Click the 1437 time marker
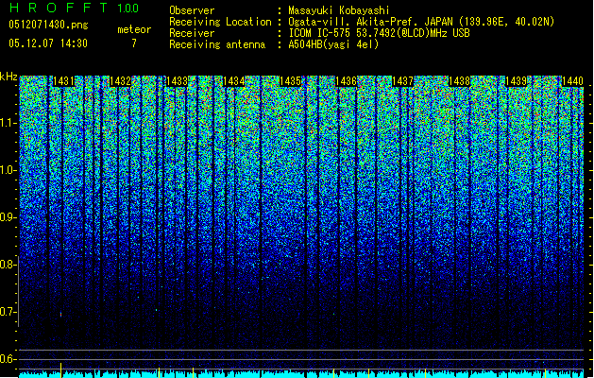This screenshot has width=594, height=378. 402,81
